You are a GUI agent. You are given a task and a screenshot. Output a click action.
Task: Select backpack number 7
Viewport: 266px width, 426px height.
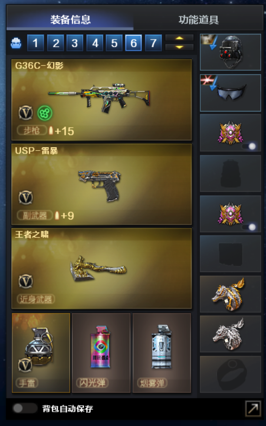point(153,43)
